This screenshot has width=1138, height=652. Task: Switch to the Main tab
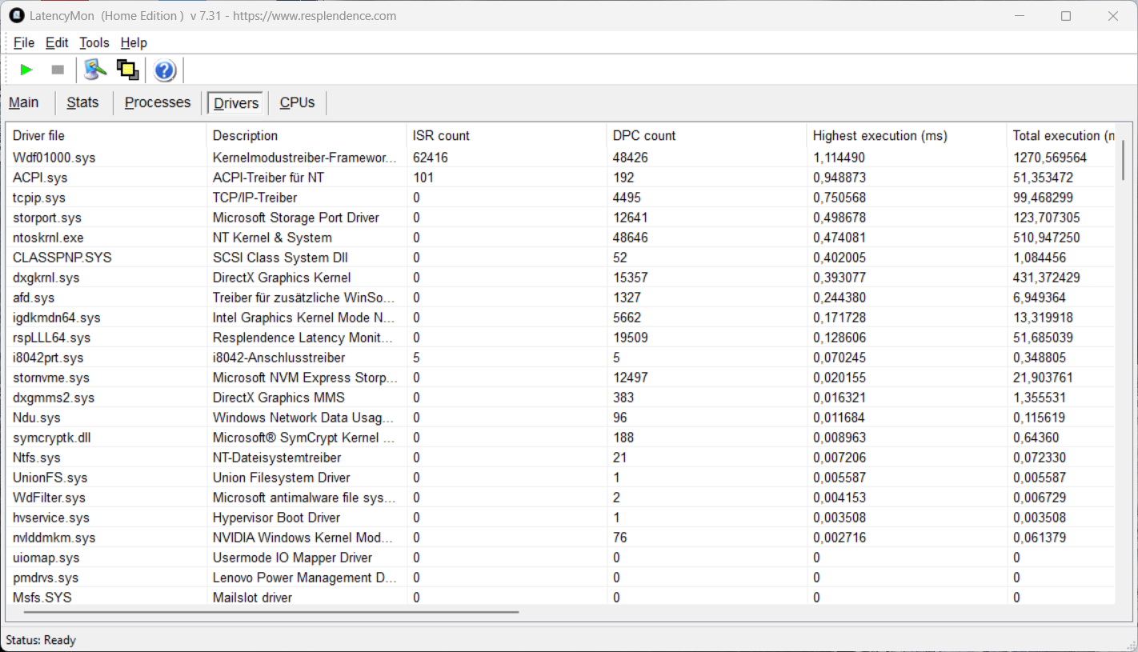tap(24, 102)
